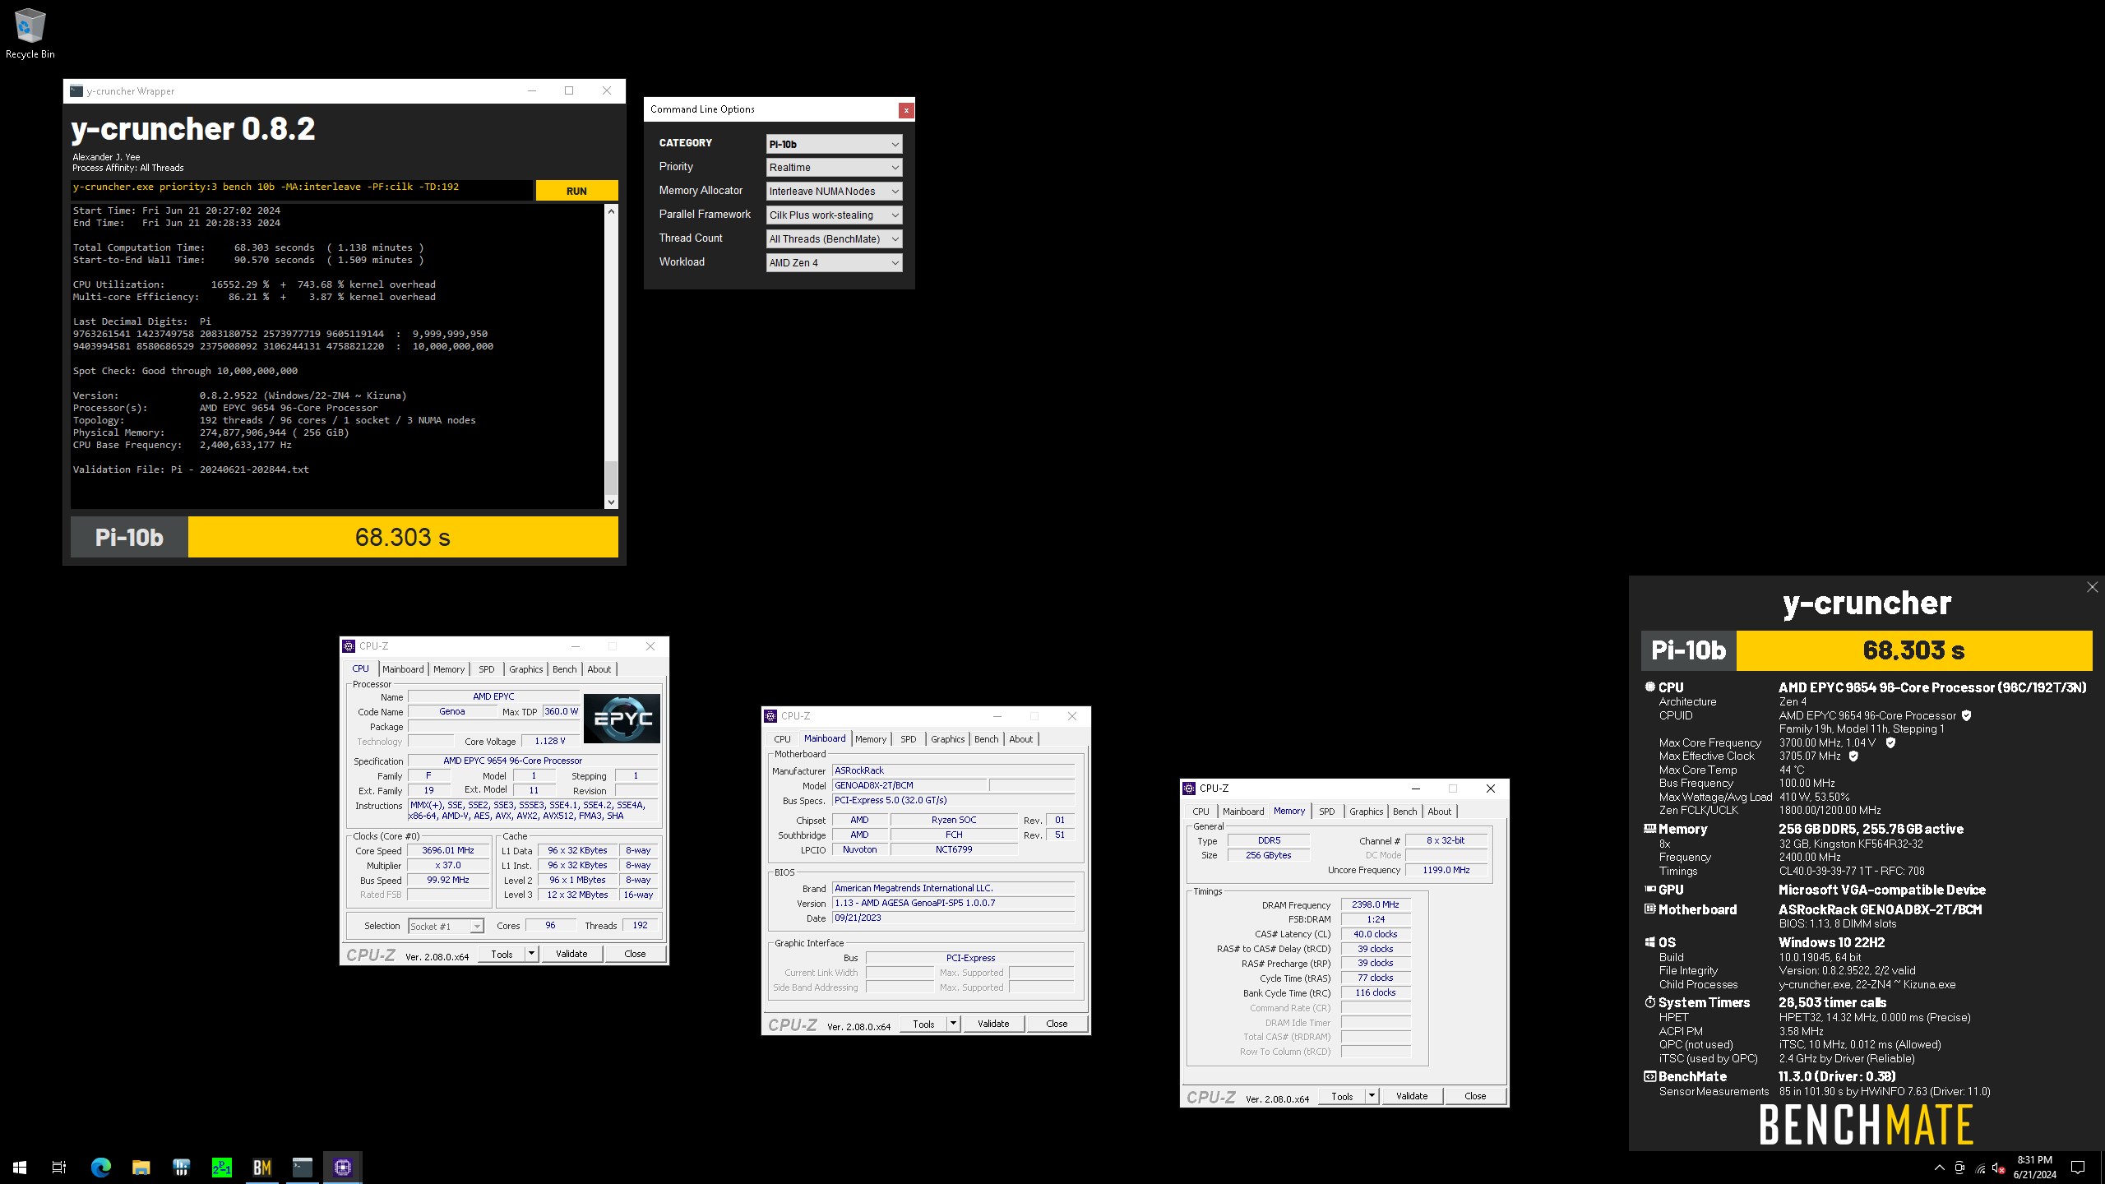Screen dimensions: 2105x1184
Task: Click the taskbar clock showing 8:31 PM
Action: point(2035,1167)
